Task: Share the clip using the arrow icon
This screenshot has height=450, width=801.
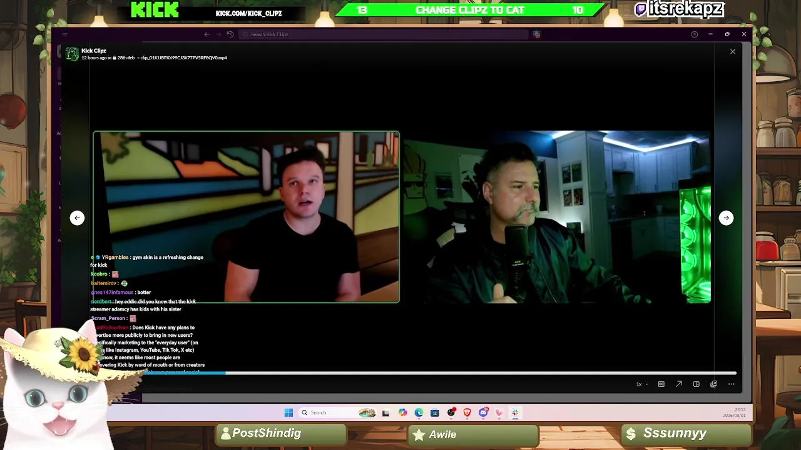Action: [x=678, y=384]
